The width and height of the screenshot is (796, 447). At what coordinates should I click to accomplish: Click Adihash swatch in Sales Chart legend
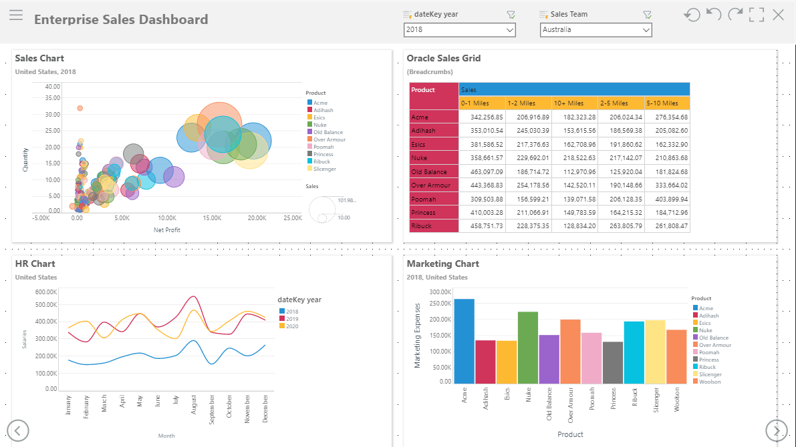click(309, 110)
